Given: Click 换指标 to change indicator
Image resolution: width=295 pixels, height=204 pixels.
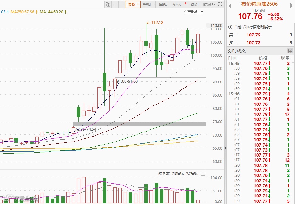Looking at the screenshot, I should tap(192, 174).
